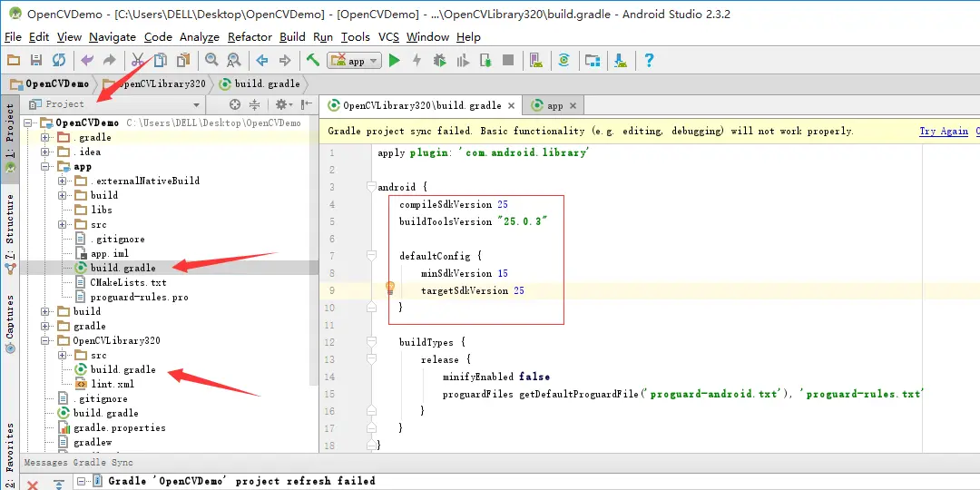Open AVD Manager phone icon

536,60
